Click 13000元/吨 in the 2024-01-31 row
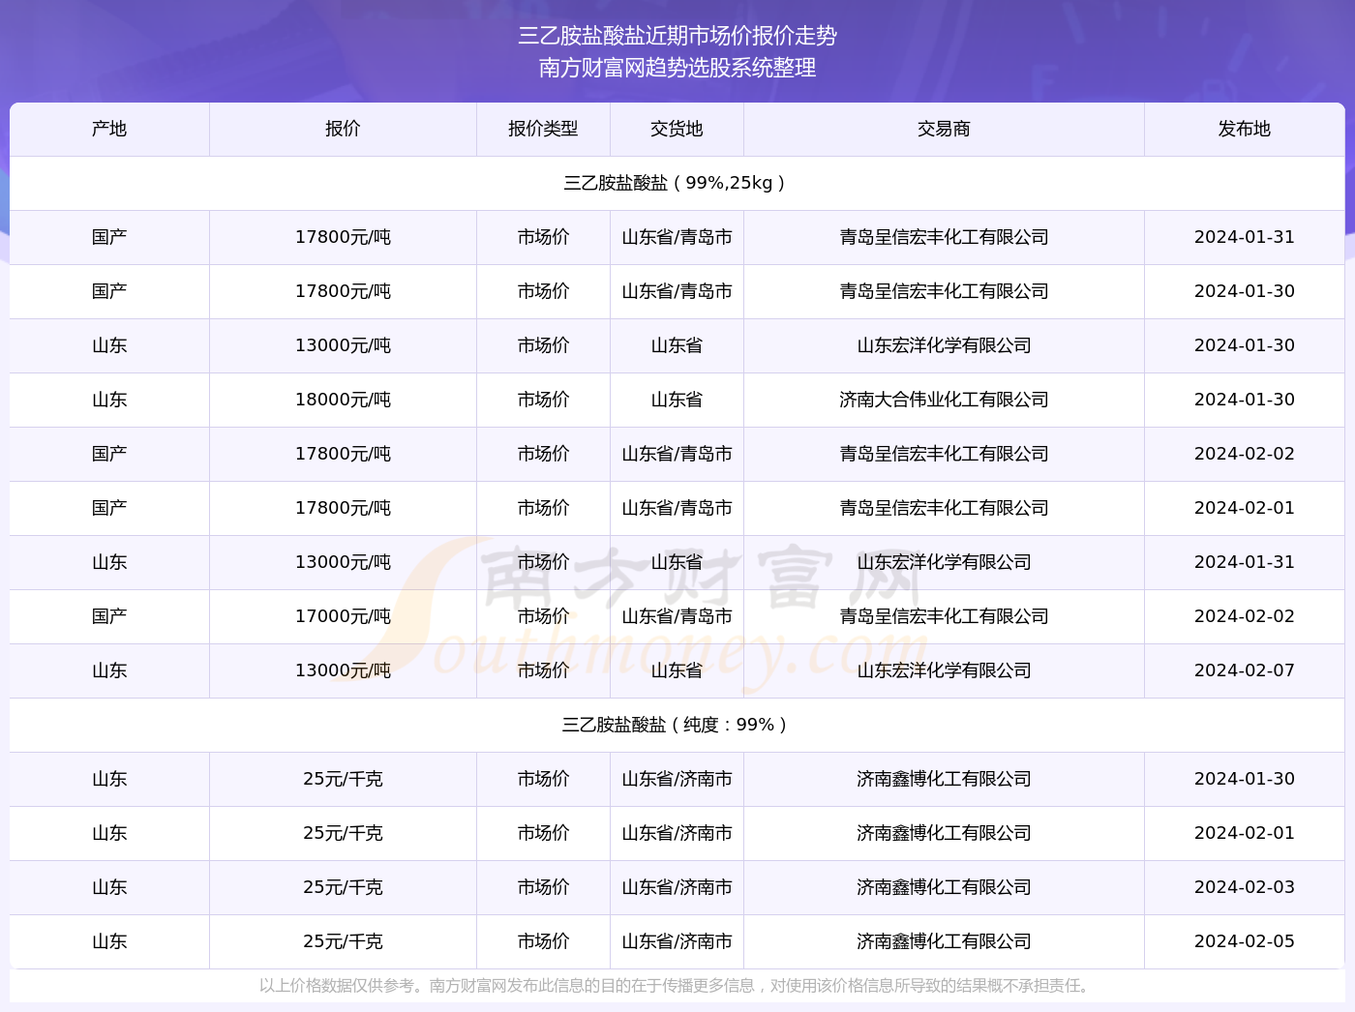The image size is (1355, 1012). (x=343, y=562)
